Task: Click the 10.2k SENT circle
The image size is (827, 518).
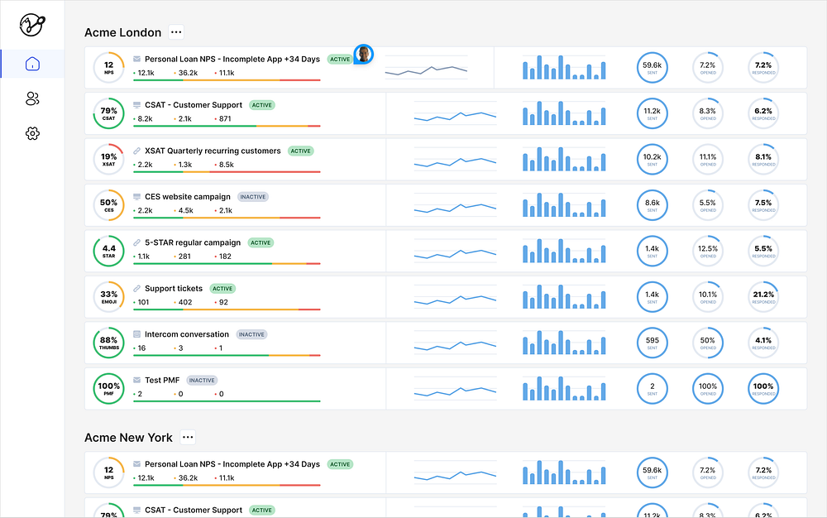Action: [653, 160]
